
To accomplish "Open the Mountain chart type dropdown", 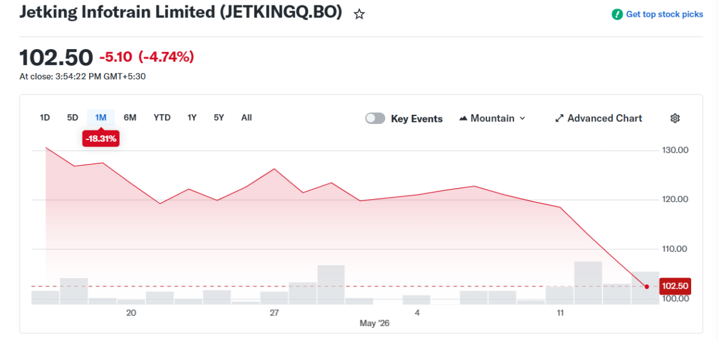I will tap(492, 118).
